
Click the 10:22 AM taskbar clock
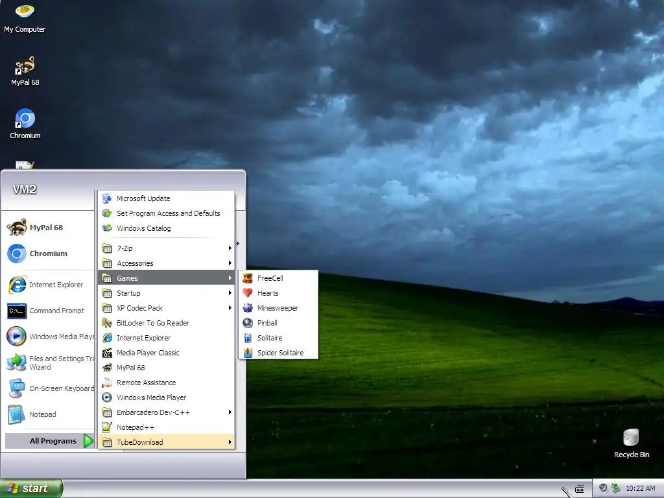tap(640, 488)
